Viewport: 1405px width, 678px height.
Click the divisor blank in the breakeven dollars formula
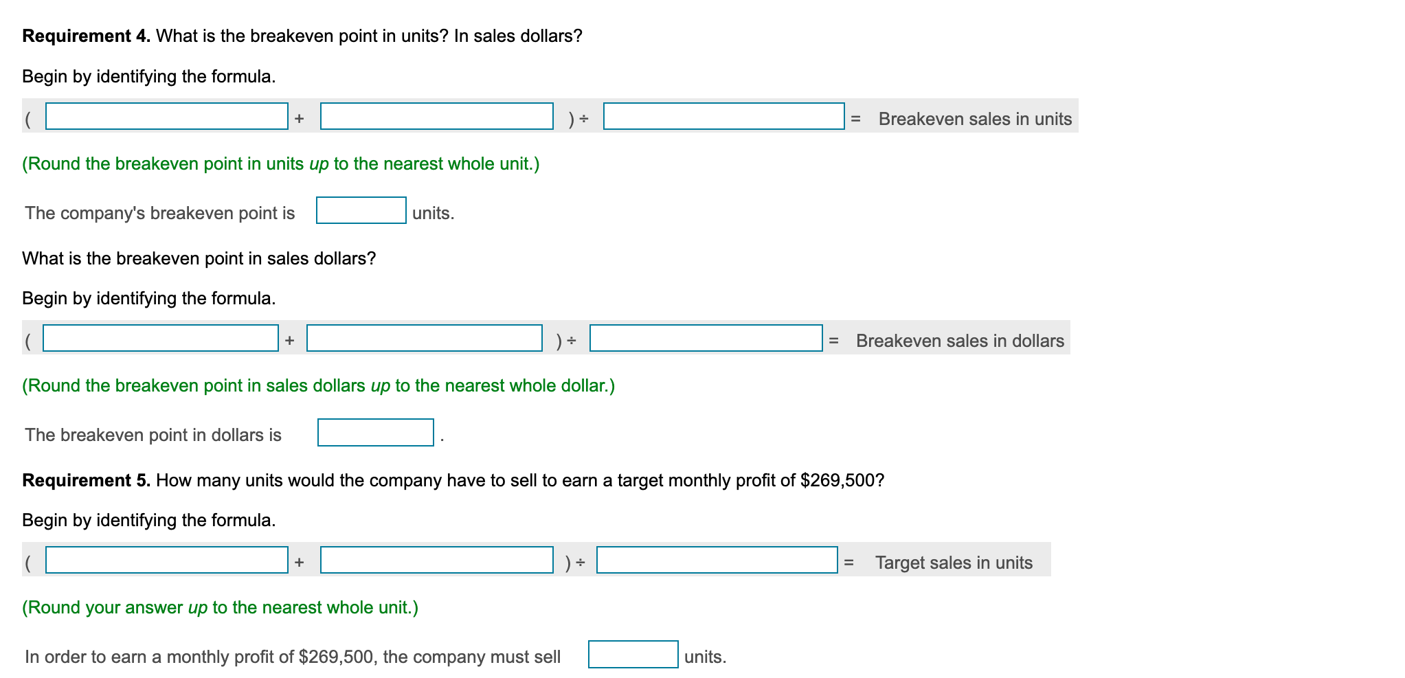[x=706, y=339]
